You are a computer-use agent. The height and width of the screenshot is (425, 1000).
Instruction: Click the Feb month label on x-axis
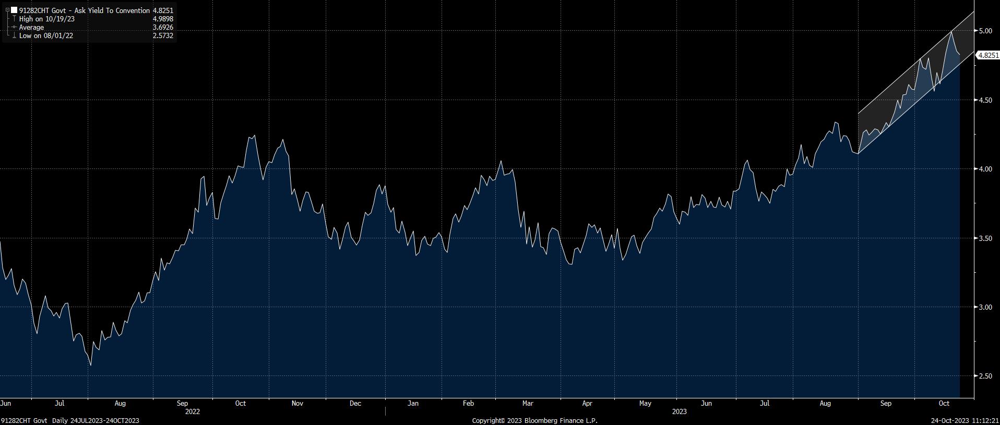(x=468, y=403)
